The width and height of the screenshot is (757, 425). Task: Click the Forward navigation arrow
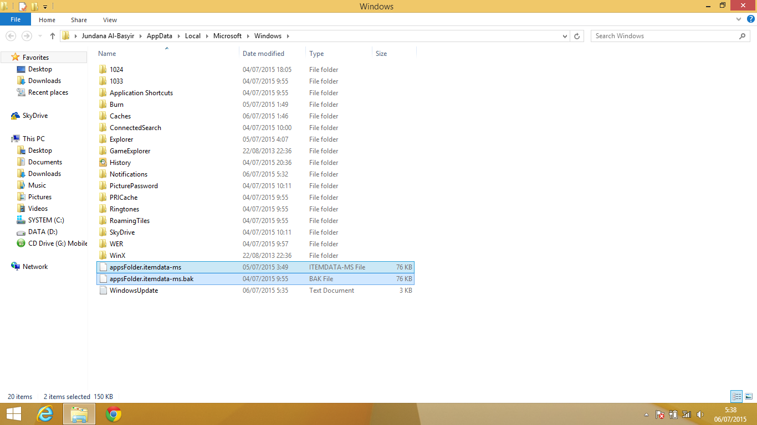27,36
